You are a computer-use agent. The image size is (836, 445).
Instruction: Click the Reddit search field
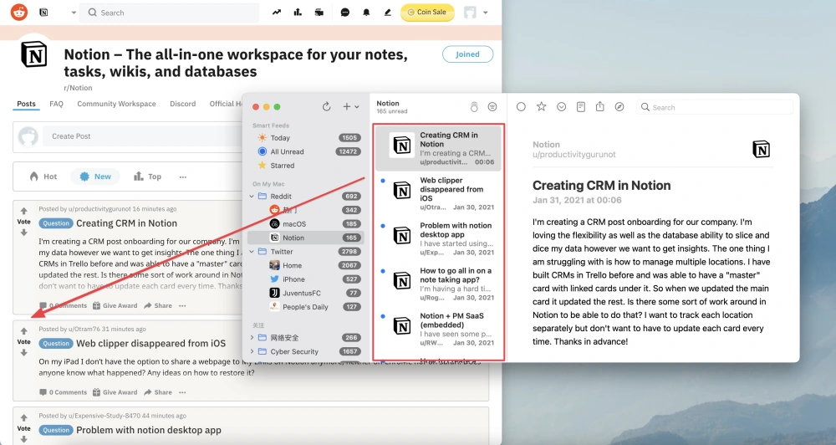pyautogui.click(x=170, y=13)
